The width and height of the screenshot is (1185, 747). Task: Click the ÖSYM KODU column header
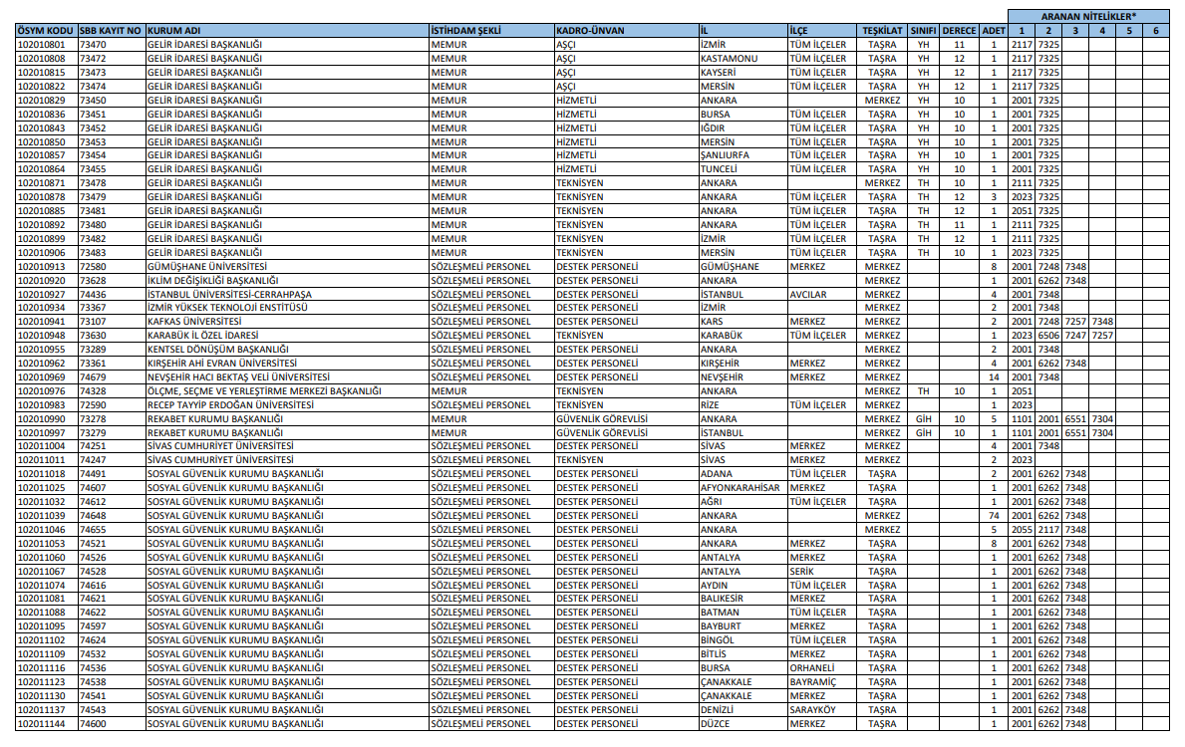pyautogui.click(x=46, y=31)
